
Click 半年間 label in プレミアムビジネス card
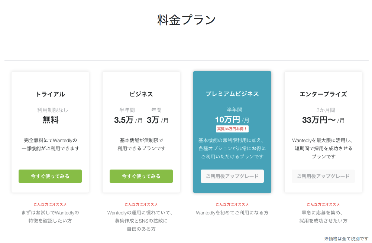234,110
